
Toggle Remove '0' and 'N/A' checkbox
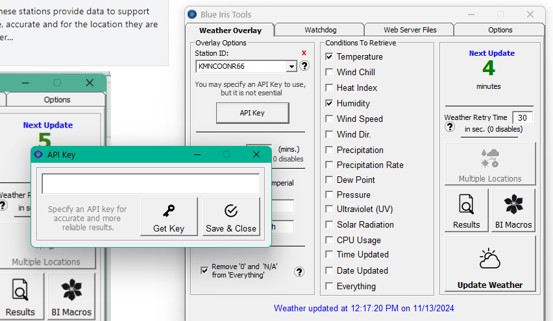[x=204, y=270]
